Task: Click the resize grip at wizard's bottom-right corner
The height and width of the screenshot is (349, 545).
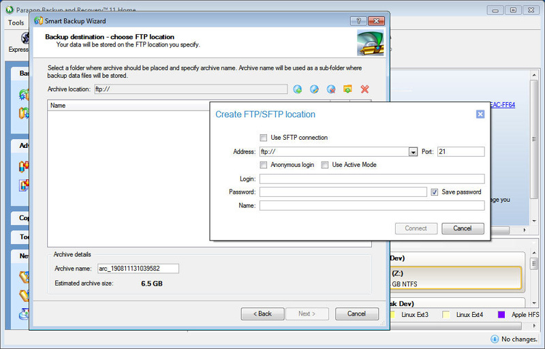Action: pyautogui.click(x=383, y=323)
